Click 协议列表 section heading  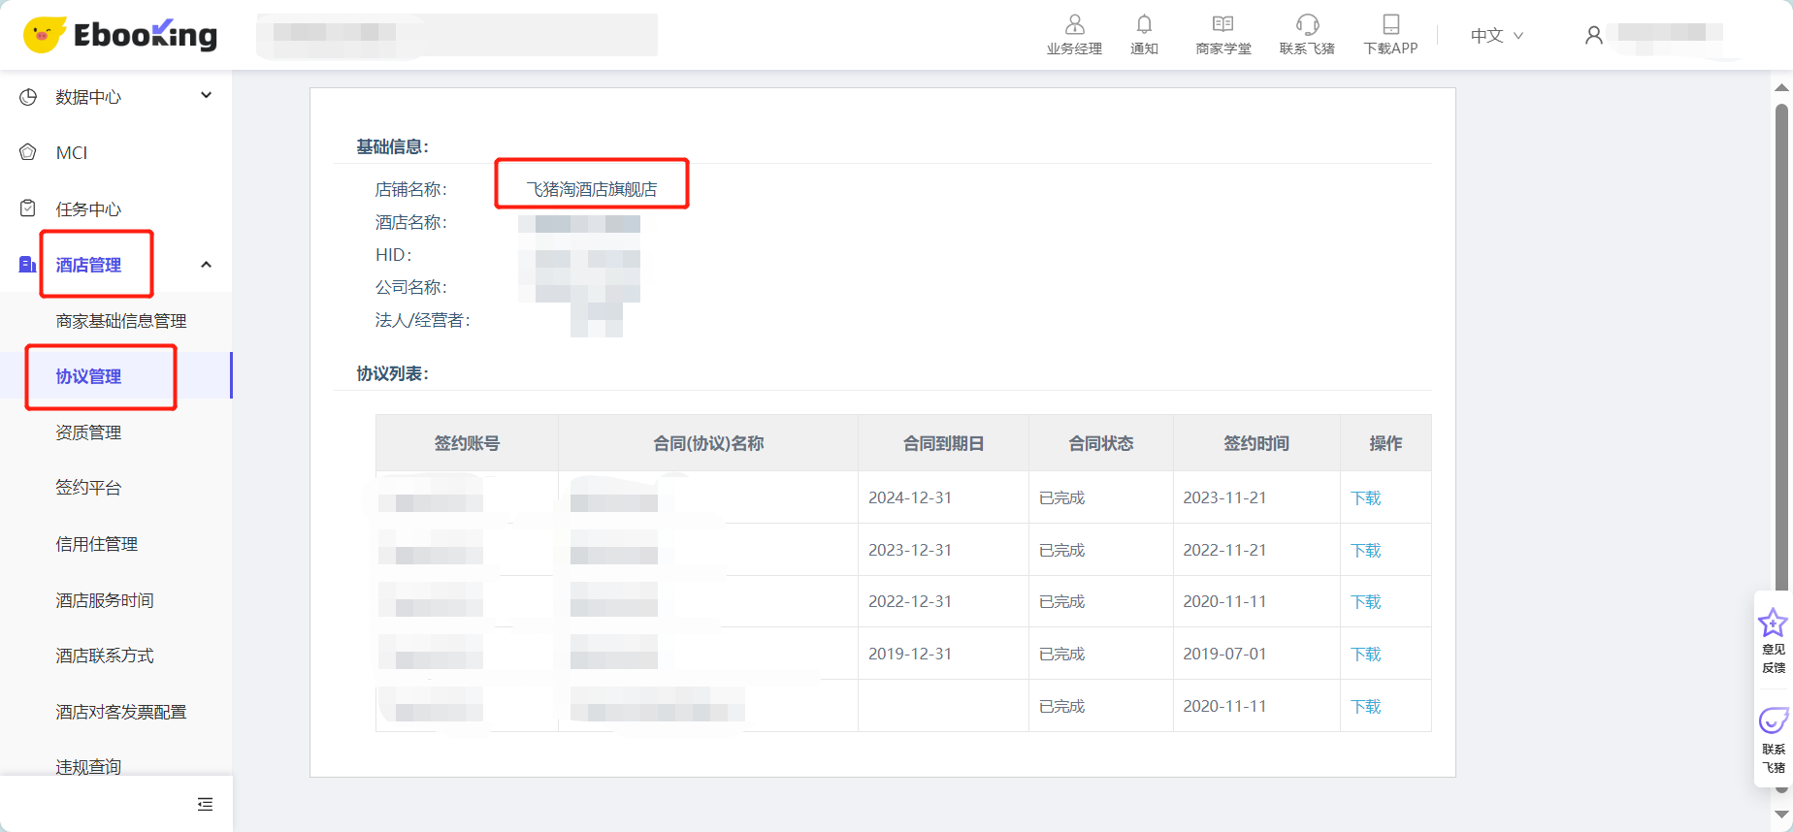392,373
